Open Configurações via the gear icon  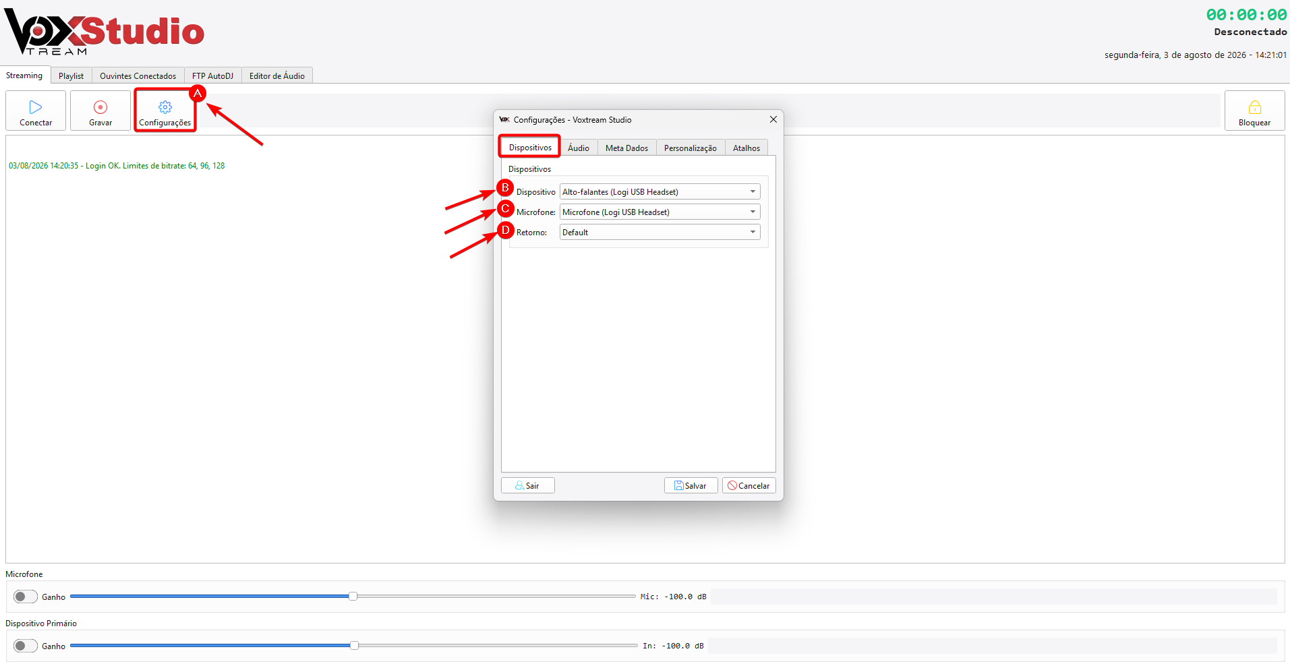pos(165,107)
